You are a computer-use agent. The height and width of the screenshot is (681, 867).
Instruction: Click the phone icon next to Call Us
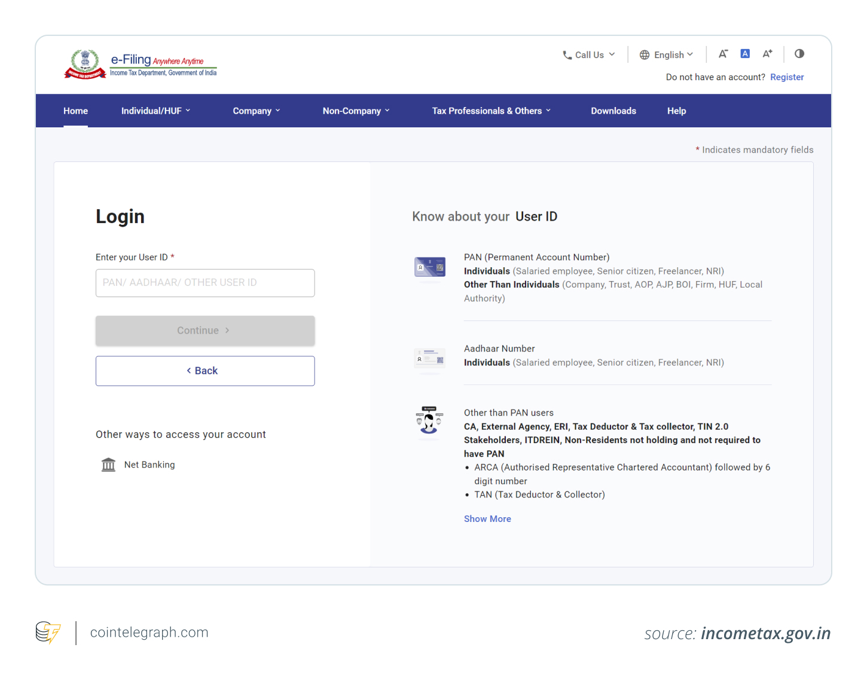(567, 55)
